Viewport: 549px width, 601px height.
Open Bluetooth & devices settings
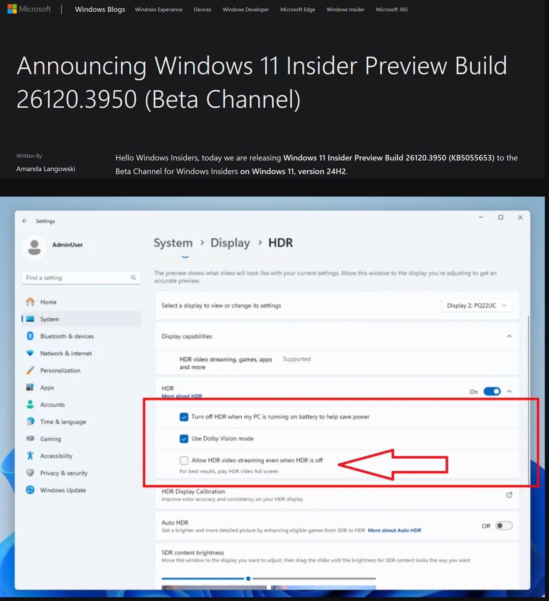67,336
